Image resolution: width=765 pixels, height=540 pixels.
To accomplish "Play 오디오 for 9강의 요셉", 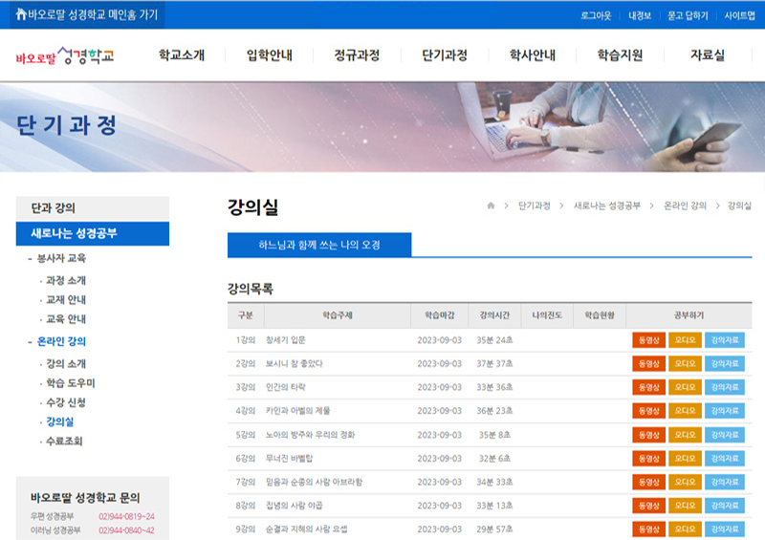I will [x=685, y=529].
